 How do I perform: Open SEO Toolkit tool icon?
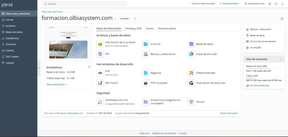100,83
